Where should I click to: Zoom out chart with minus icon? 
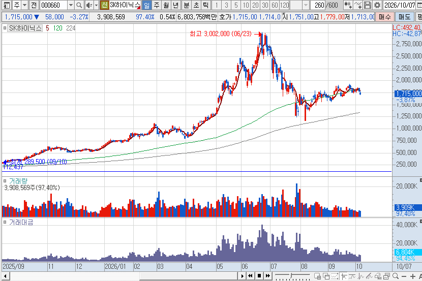404,276
